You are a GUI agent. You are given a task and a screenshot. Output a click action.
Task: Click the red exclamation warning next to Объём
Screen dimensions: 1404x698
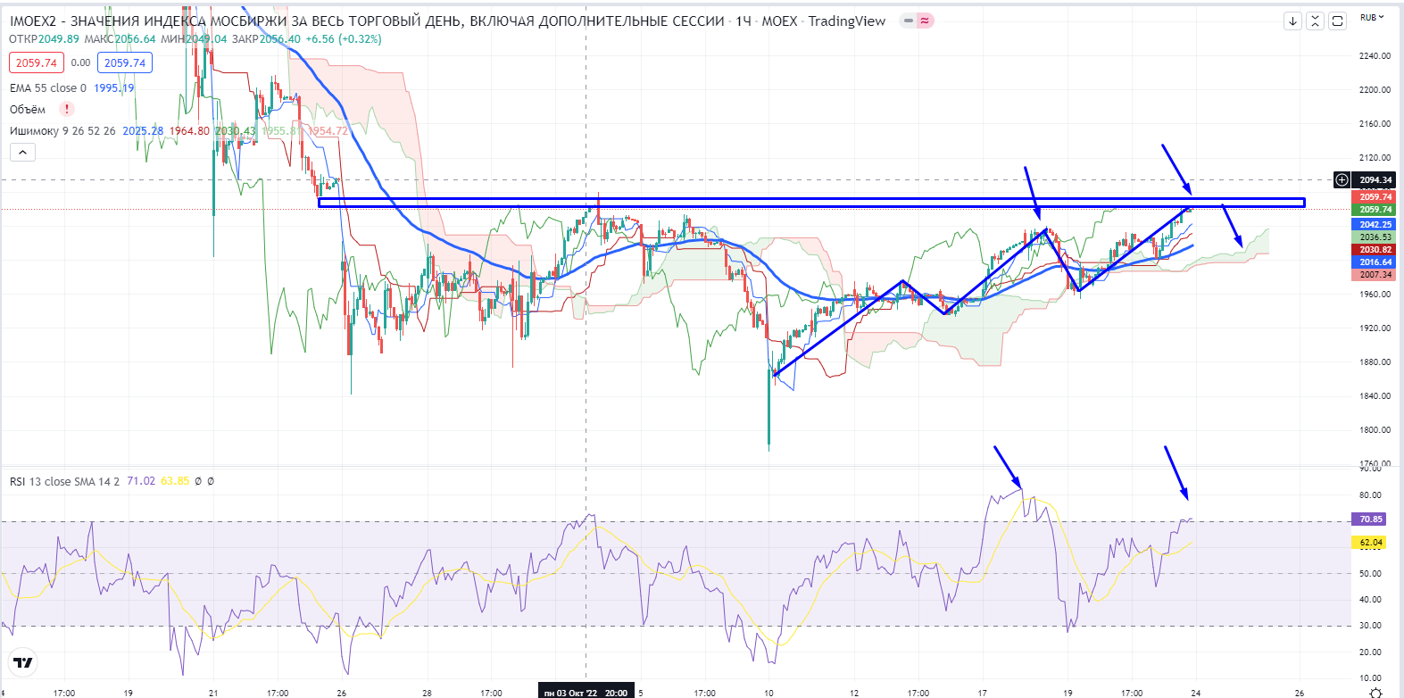click(66, 109)
